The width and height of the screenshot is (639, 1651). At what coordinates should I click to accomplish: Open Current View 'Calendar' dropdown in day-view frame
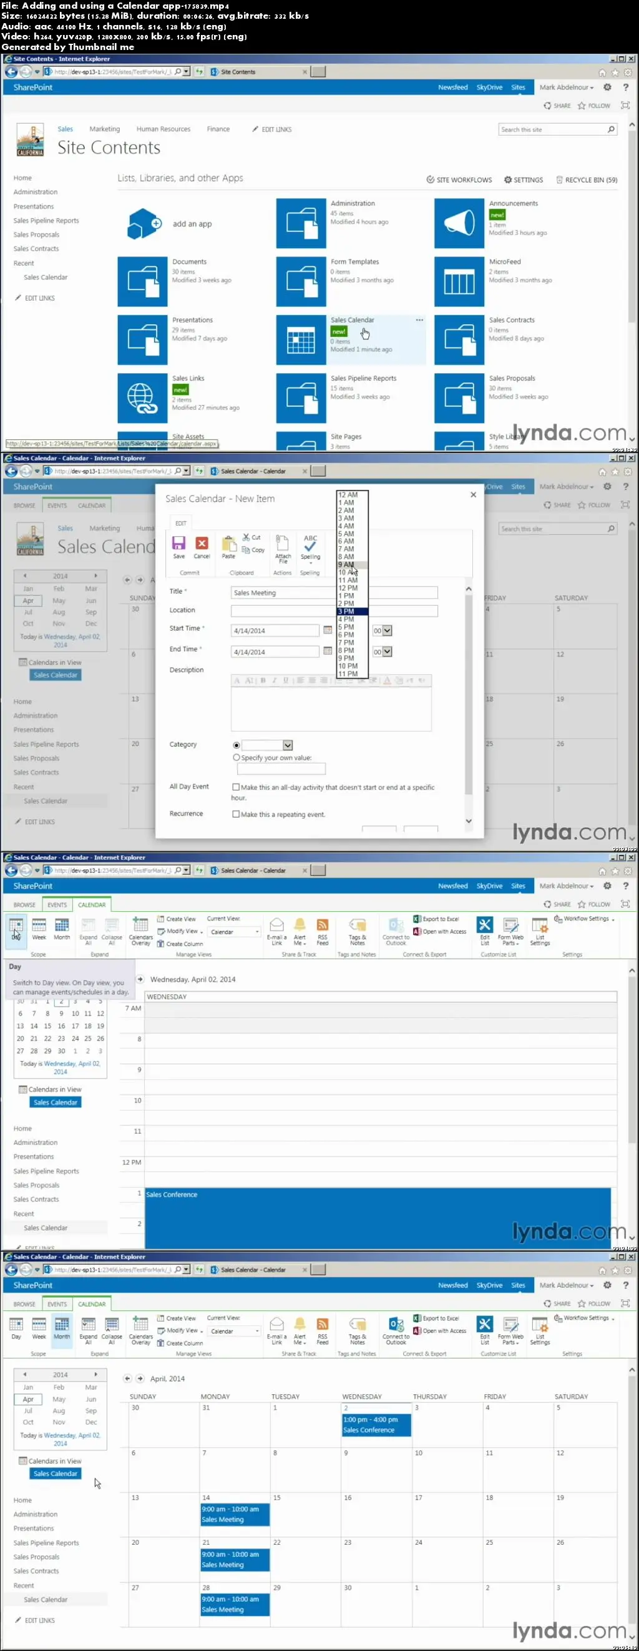[x=234, y=932]
